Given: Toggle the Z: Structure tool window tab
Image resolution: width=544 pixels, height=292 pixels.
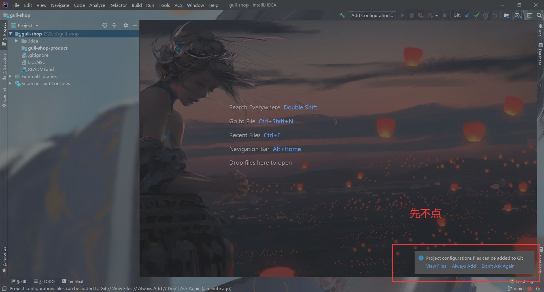Looking at the screenshot, I should click(4, 66).
